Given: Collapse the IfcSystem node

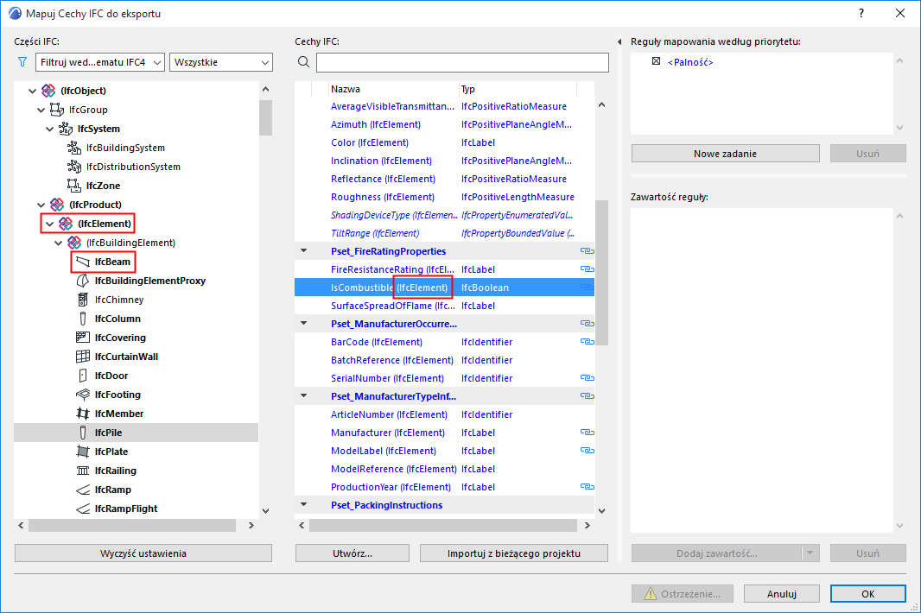Looking at the screenshot, I should pyautogui.click(x=50, y=129).
